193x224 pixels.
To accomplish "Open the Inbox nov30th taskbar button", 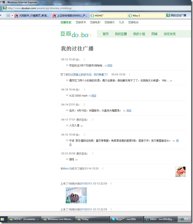I will [x=160, y=219].
